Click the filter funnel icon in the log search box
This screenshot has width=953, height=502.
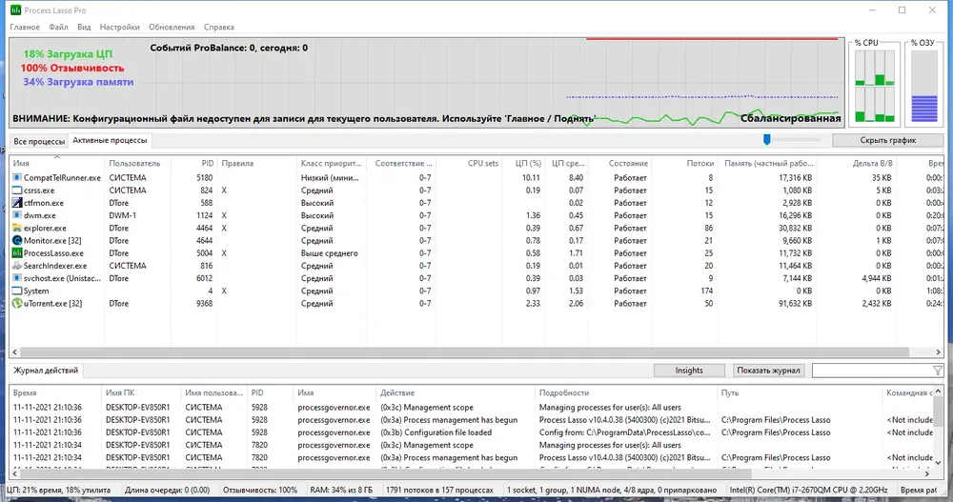[x=938, y=371]
